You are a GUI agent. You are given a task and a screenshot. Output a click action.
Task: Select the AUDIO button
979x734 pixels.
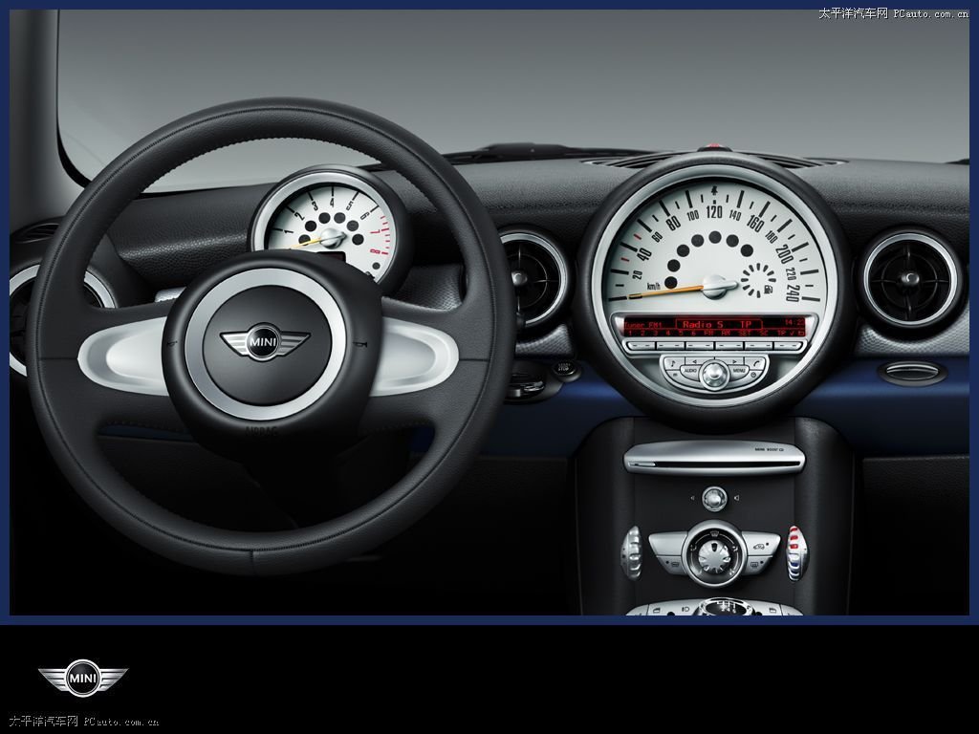689,372
